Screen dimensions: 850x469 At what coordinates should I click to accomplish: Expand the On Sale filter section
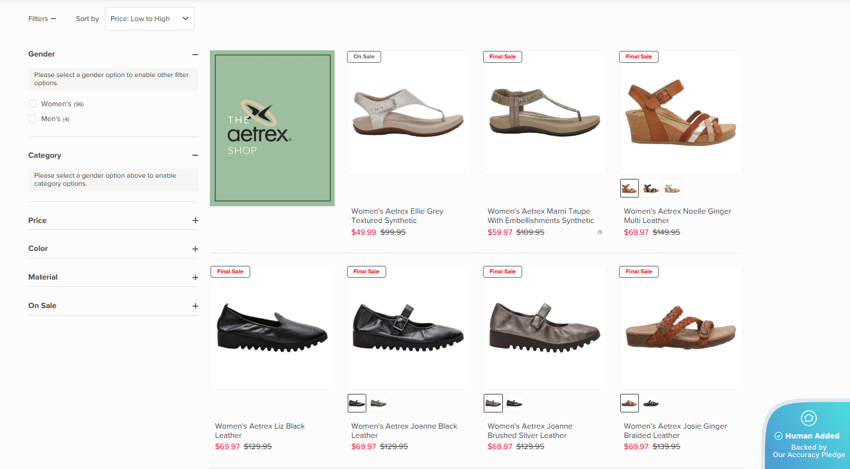click(x=195, y=306)
